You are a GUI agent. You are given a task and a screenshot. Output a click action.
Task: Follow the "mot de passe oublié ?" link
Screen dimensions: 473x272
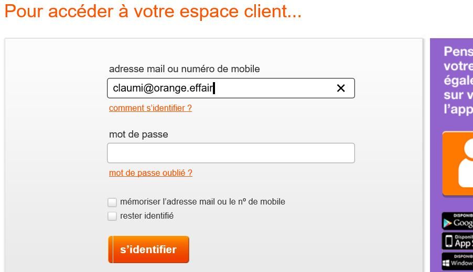coord(150,173)
